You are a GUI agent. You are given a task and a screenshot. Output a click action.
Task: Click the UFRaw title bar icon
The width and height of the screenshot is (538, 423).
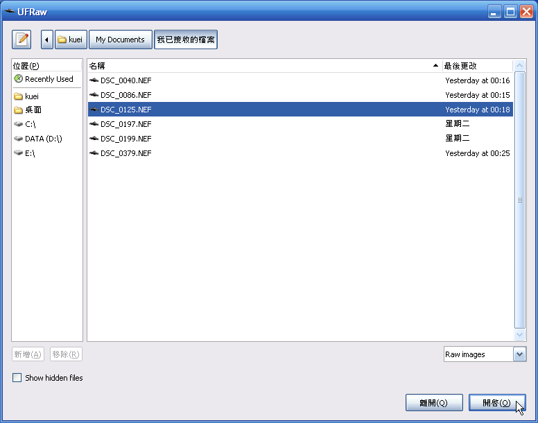(x=9, y=11)
